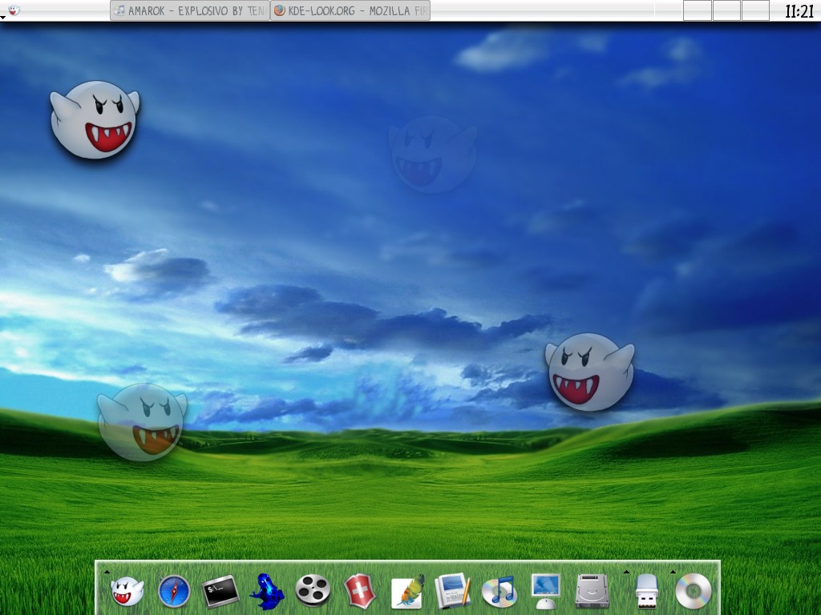821x615 pixels.
Task: Switch to the first virtual desktop in pager
Action: point(697,10)
